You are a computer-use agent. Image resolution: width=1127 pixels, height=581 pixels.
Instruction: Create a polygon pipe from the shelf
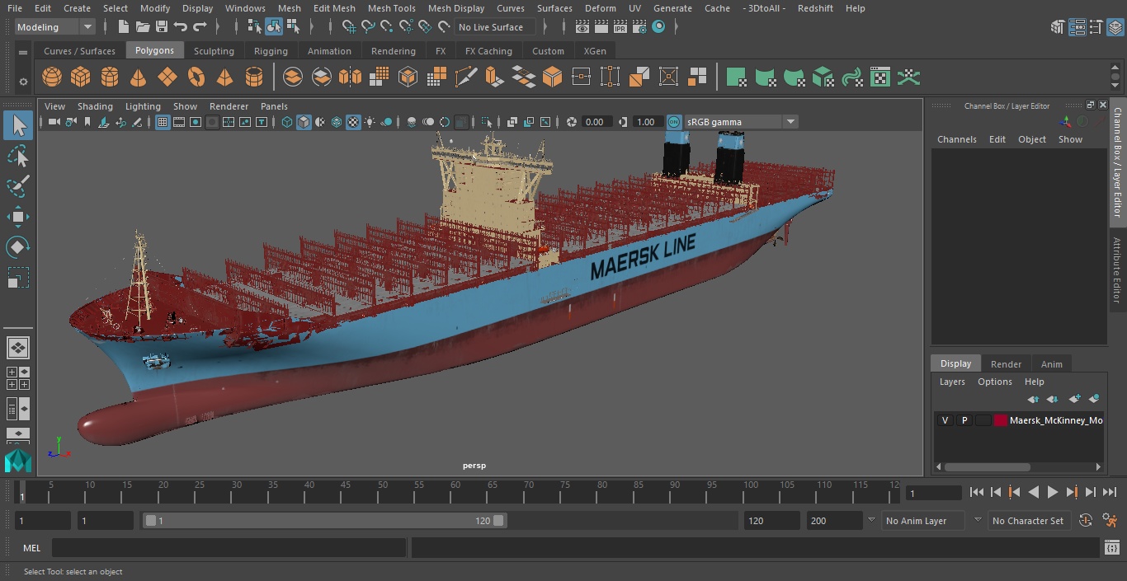coord(254,77)
